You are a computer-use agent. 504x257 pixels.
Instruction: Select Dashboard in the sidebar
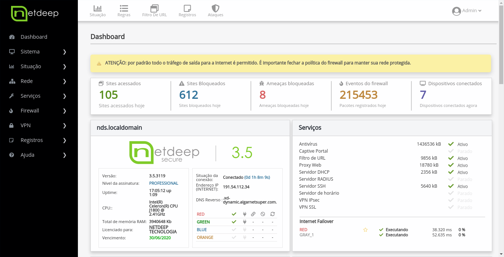click(x=34, y=37)
